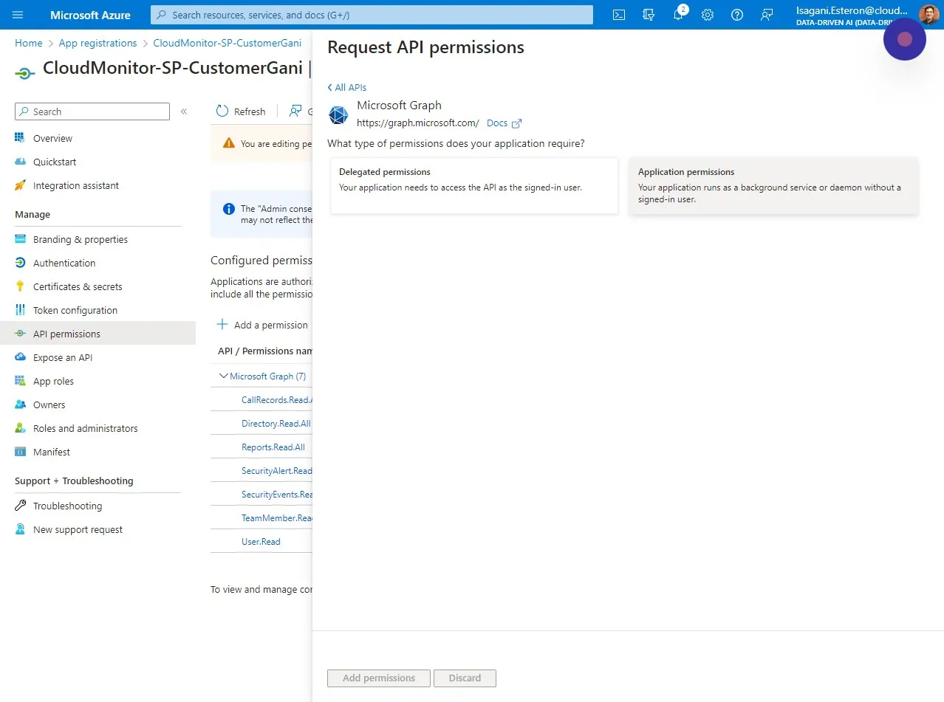
Task: Focus the global search resources box
Action: 372,15
